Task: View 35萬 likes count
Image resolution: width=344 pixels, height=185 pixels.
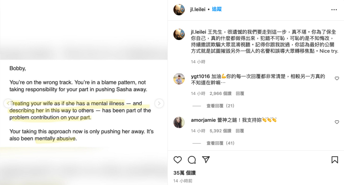Action: pyautogui.click(x=185, y=173)
